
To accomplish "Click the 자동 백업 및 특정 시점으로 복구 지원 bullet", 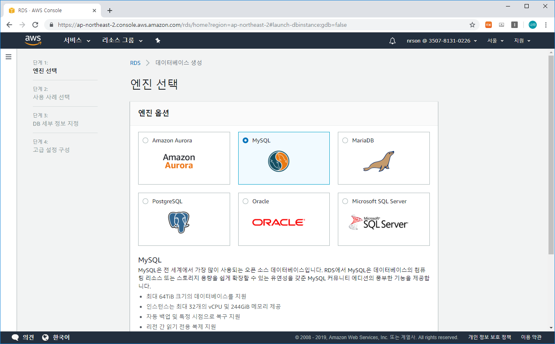I will [x=193, y=316].
